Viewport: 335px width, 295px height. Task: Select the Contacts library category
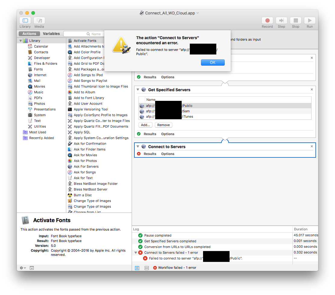tap(41, 52)
